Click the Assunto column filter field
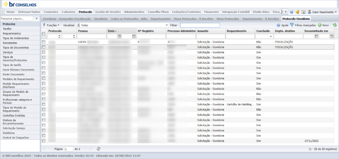This screenshot has height=159, width=339. [211, 36]
